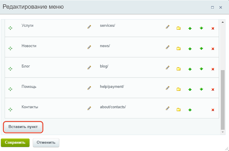
Task: Delete the Контакты menu item
Action: pos(213,110)
